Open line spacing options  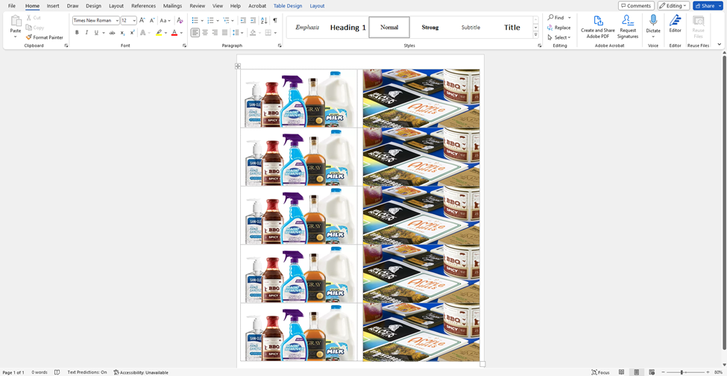(x=238, y=33)
